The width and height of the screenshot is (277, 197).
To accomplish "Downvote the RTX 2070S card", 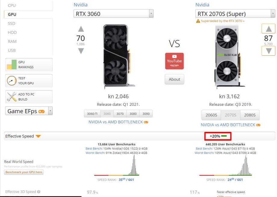I will point(269,51).
